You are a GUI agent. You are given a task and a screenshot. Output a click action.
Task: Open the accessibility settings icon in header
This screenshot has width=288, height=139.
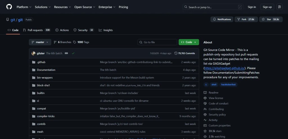coord(279,7)
